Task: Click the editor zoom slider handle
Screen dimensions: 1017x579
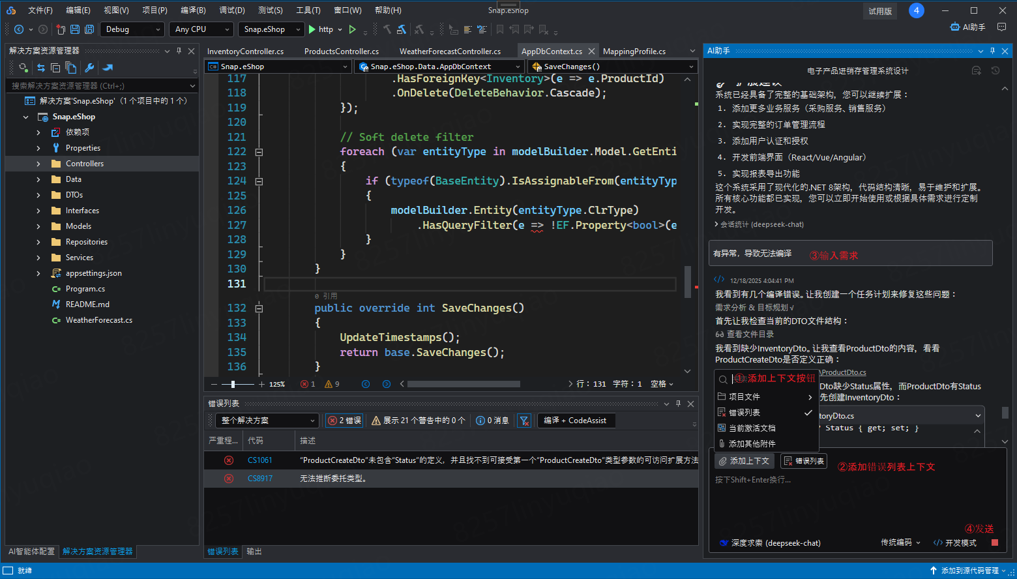Action: [233, 384]
